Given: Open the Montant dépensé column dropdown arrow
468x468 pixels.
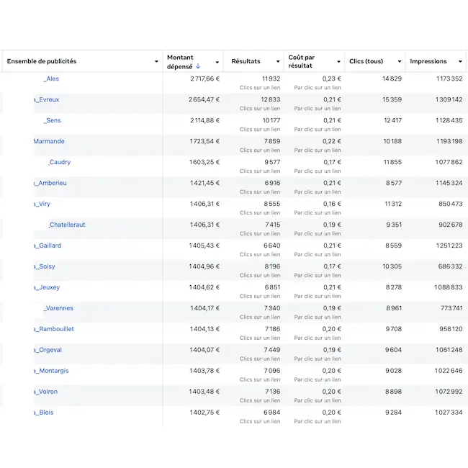Looking at the screenshot, I should tap(217, 62).
